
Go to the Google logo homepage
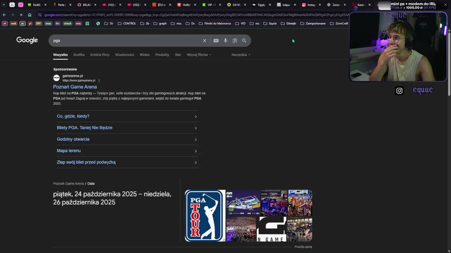point(27,40)
